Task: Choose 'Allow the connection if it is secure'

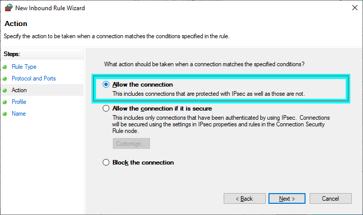Action: click(x=106, y=109)
